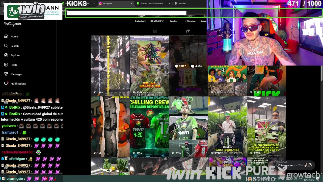Viewport: 323px width, 182px height.
Task: Open cannabis bud reel with 225K views
Action: click(149, 66)
